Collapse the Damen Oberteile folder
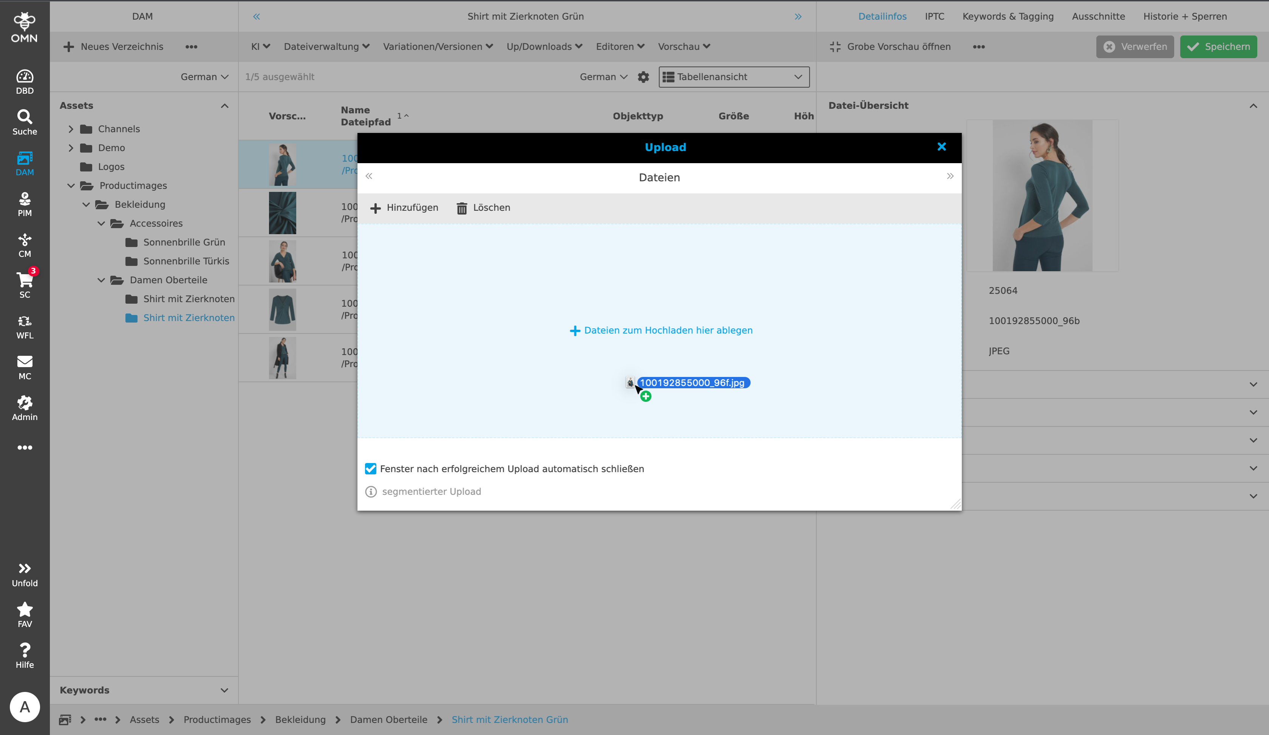This screenshot has width=1269, height=735. tap(101, 280)
